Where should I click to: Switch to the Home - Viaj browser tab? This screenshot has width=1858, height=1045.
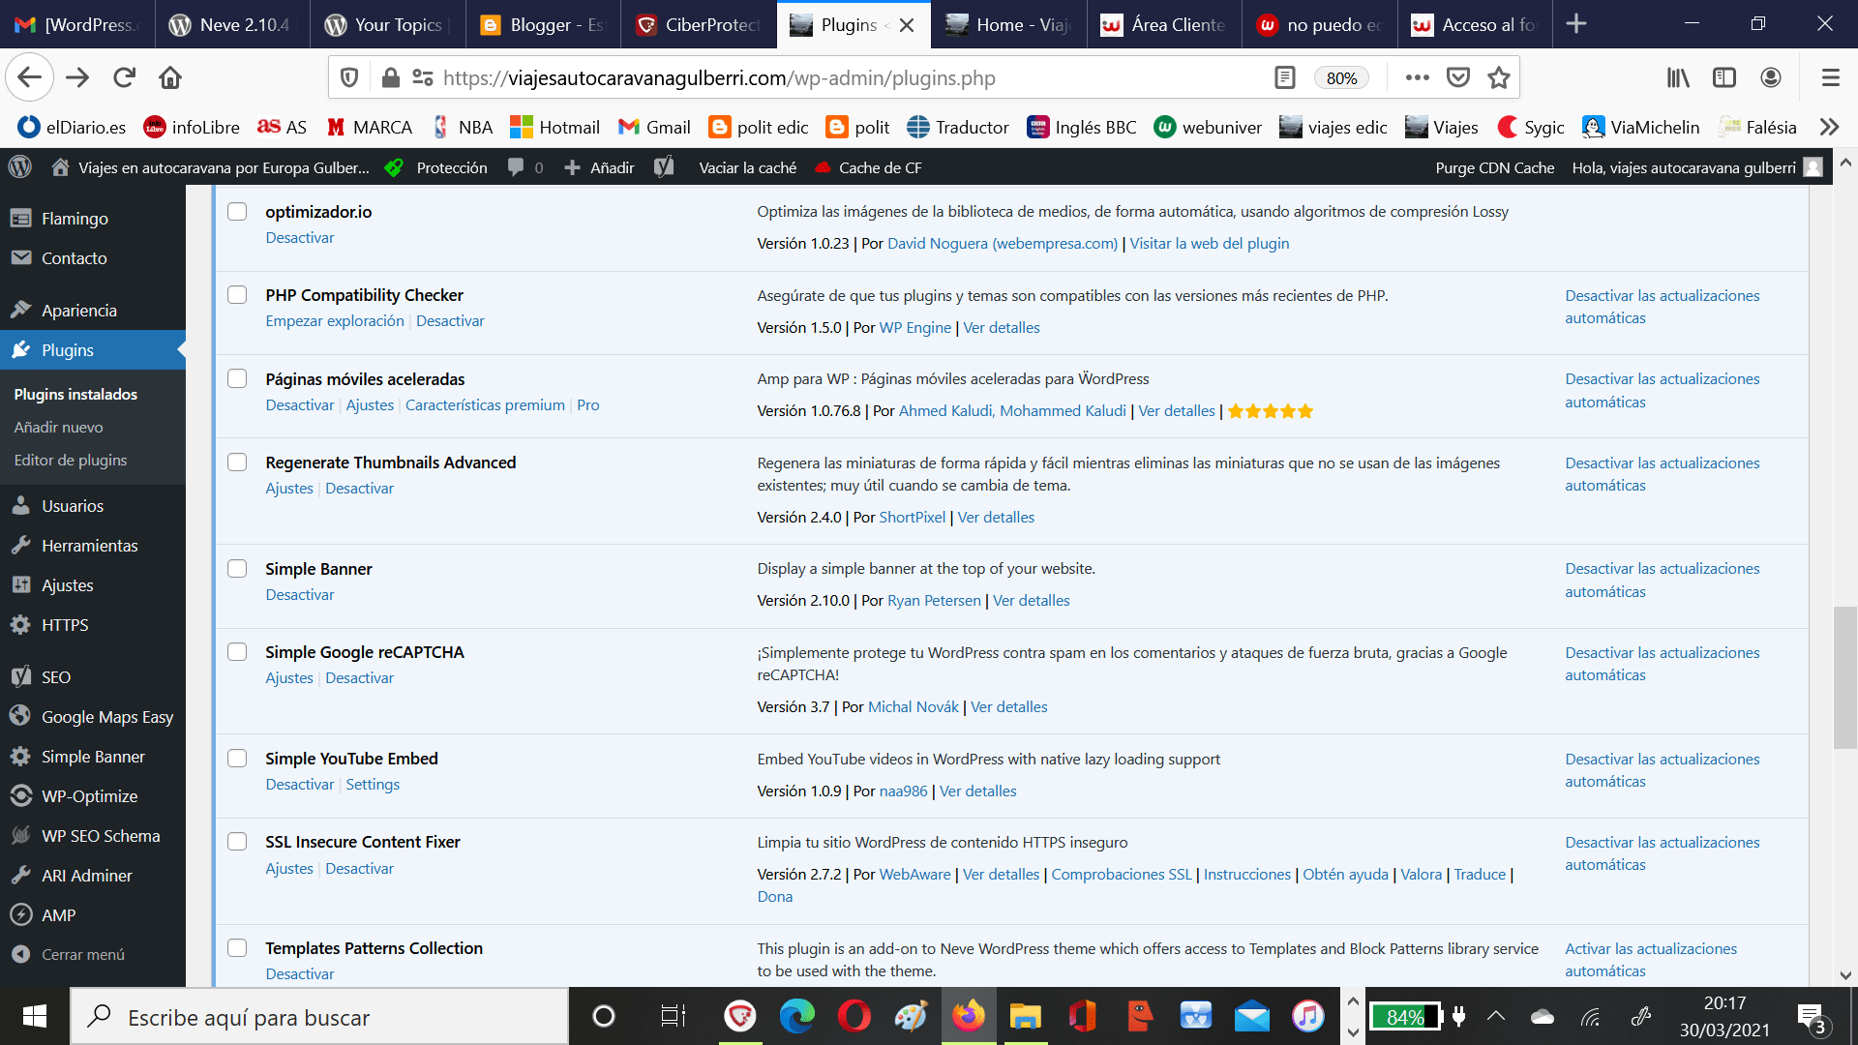coord(1008,24)
